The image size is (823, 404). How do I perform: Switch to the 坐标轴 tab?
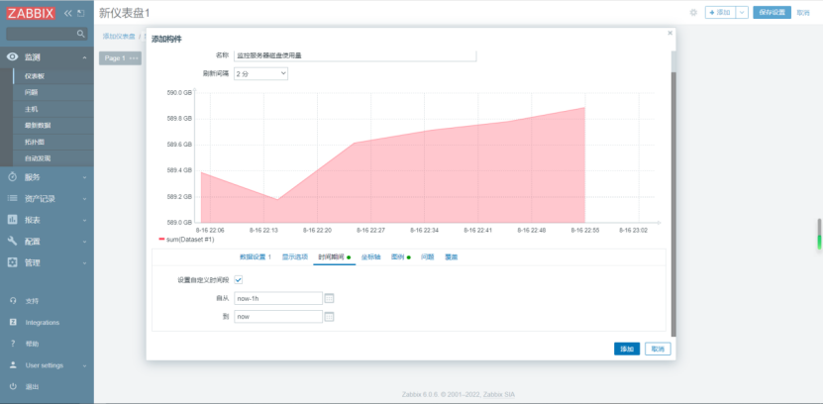pyautogui.click(x=370, y=257)
